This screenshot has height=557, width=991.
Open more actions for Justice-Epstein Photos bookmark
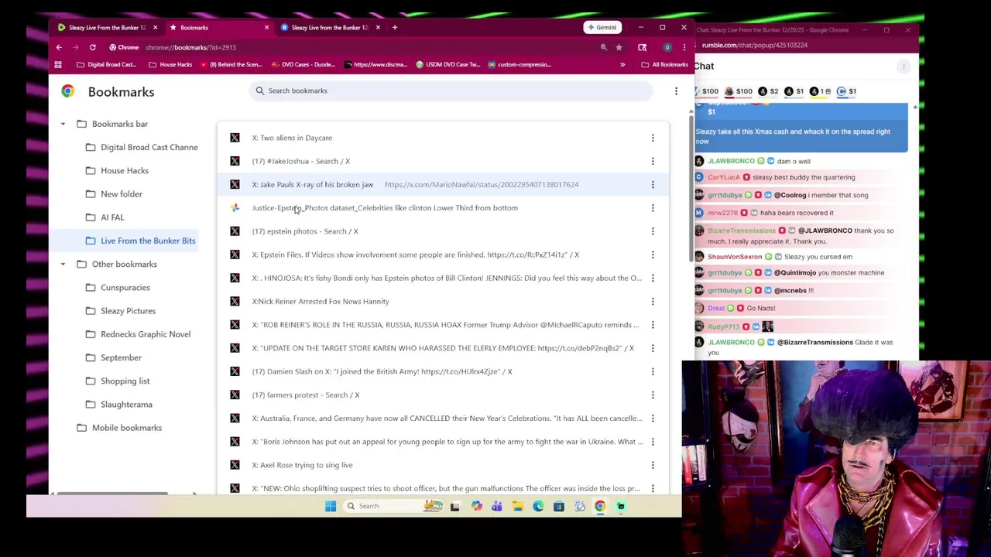click(x=653, y=208)
